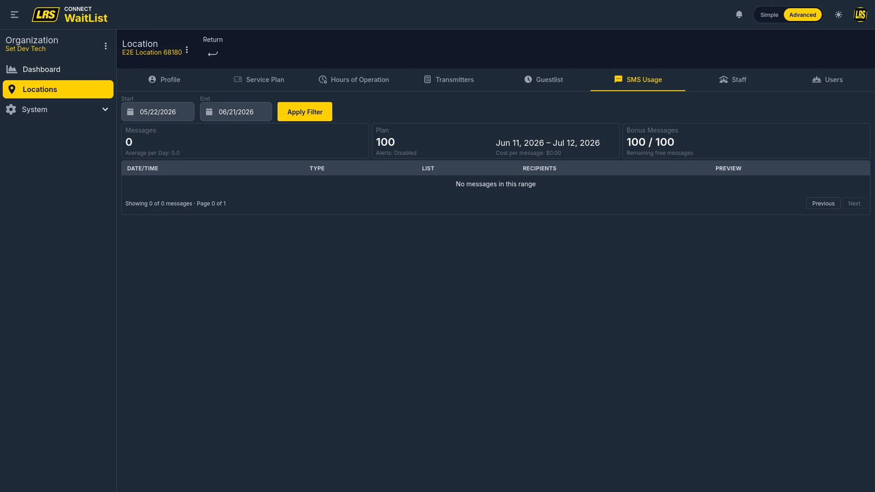Click the PREVIEW column header
Screen dimensions: 875x492
tap(728, 168)
